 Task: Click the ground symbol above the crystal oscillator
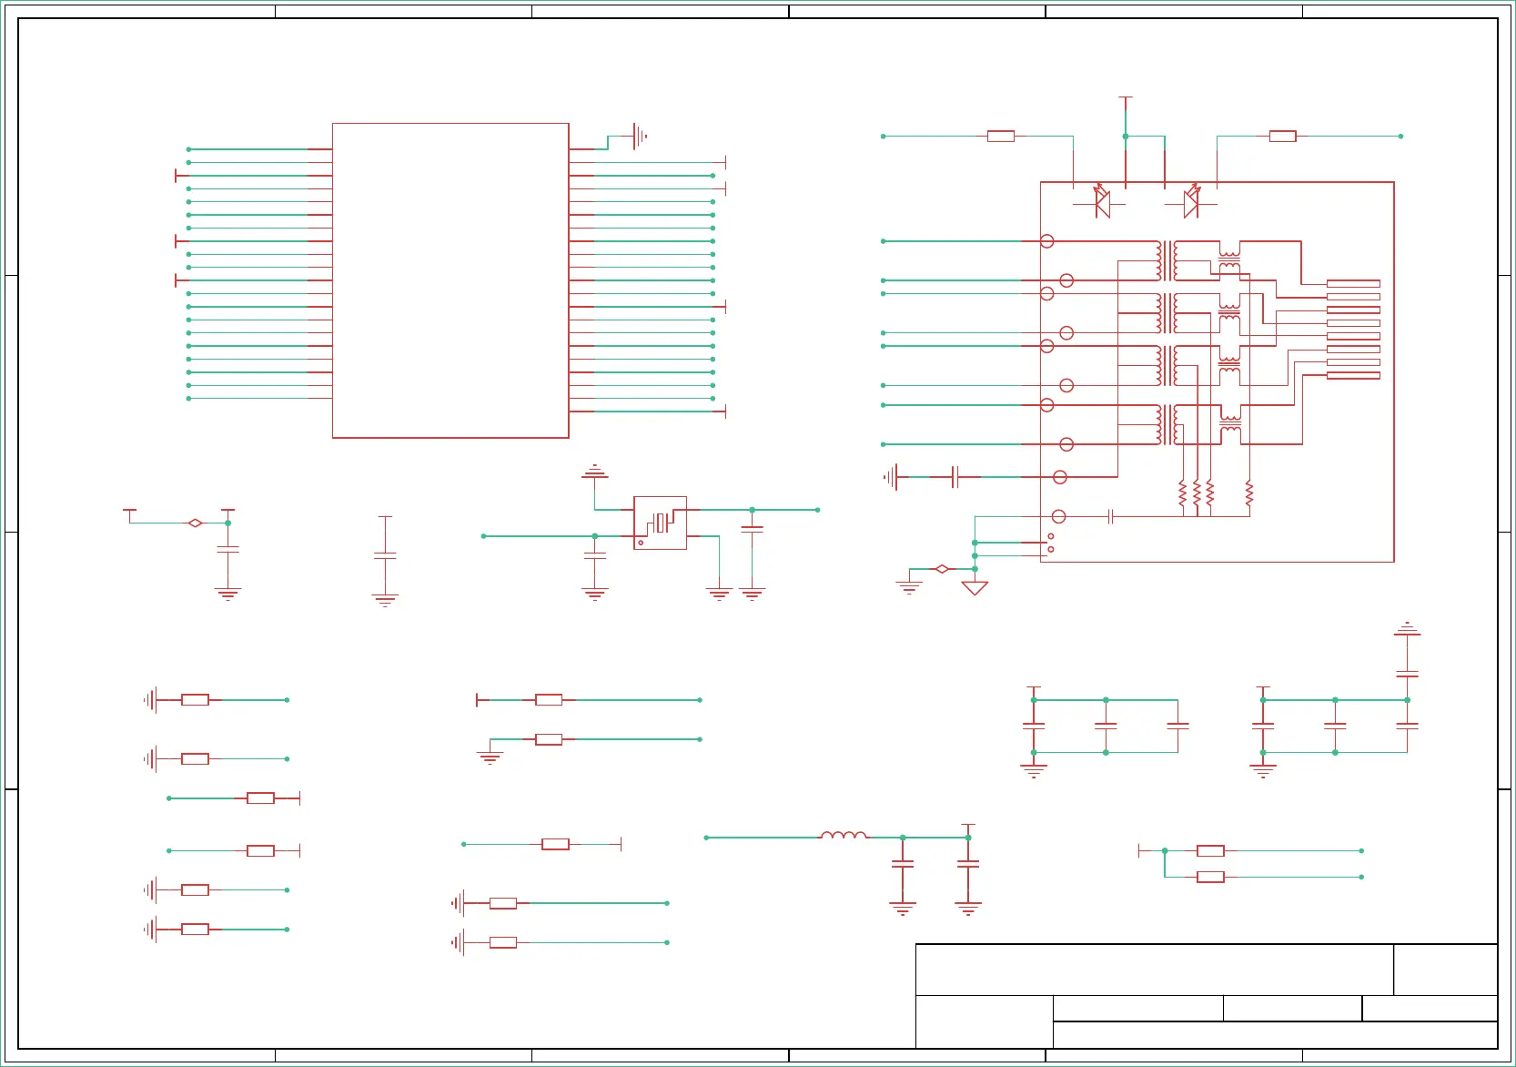coord(595,472)
